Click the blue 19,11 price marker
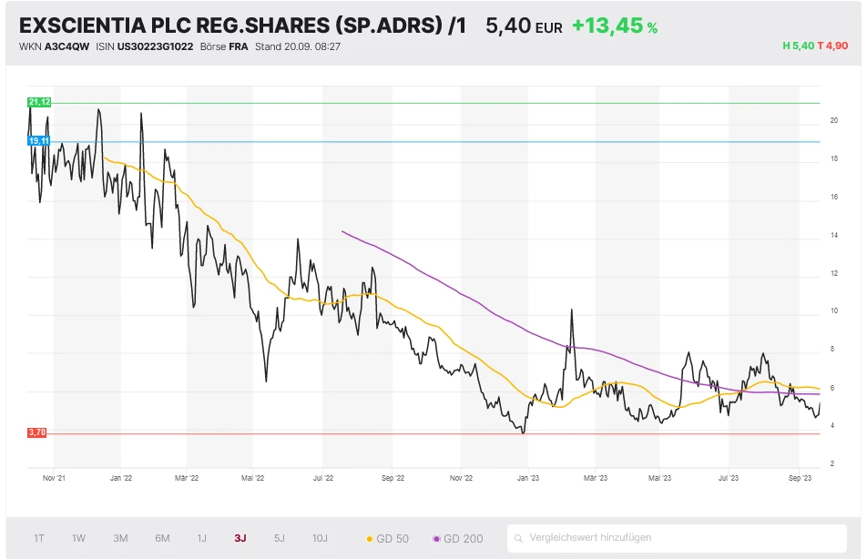The width and height of the screenshot is (867, 559). tap(39, 141)
